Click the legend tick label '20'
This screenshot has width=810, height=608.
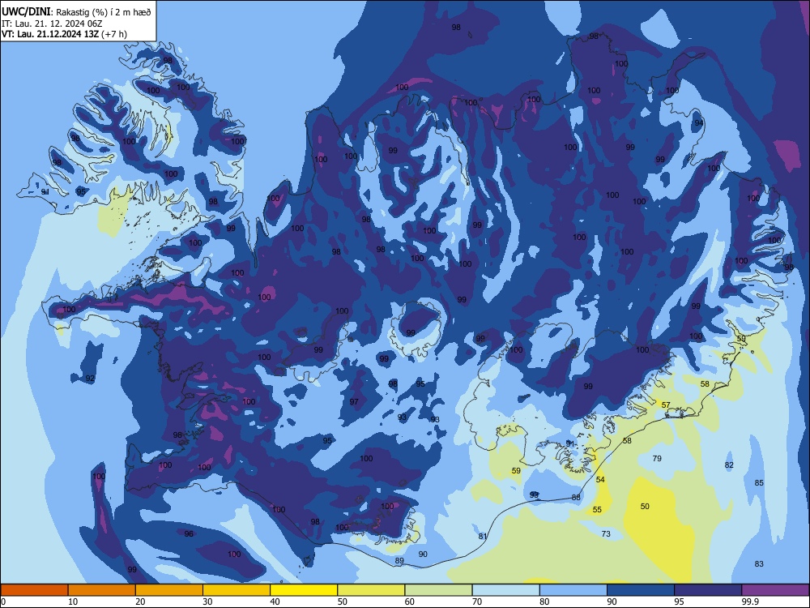coord(140,602)
